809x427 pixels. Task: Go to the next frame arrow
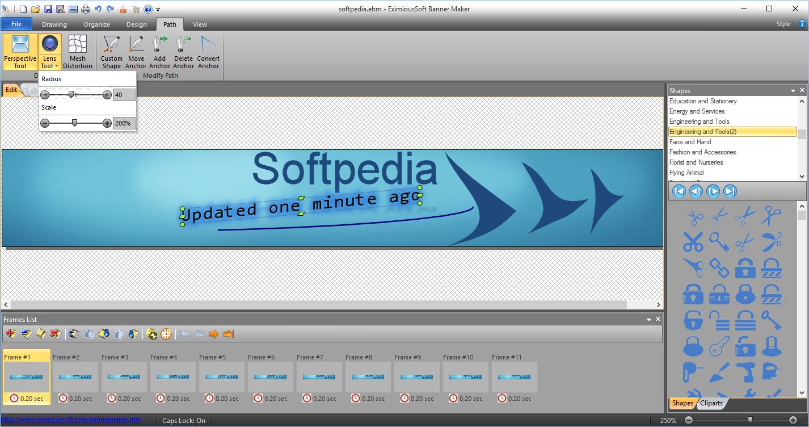(x=214, y=334)
